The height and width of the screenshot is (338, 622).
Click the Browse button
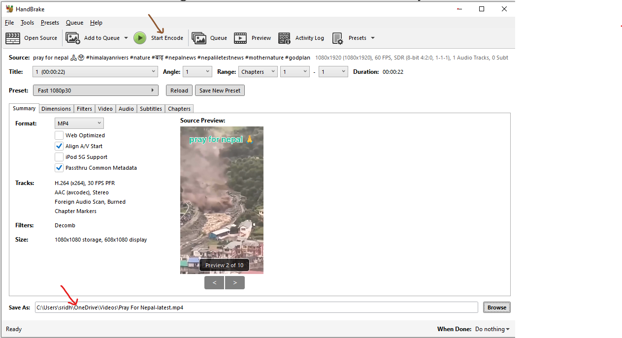click(x=496, y=307)
